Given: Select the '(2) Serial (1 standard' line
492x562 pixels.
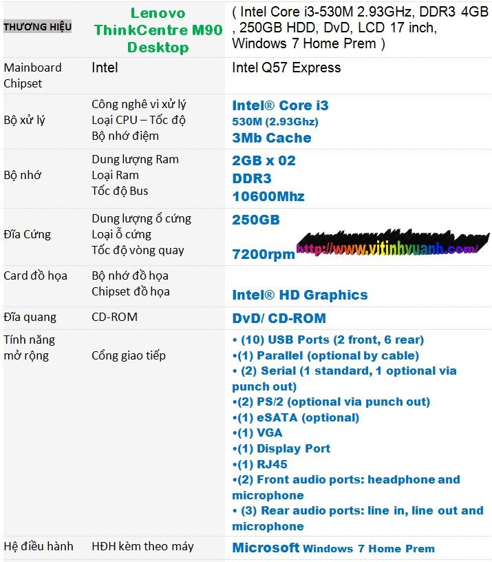Looking at the screenshot, I should pos(344,379).
